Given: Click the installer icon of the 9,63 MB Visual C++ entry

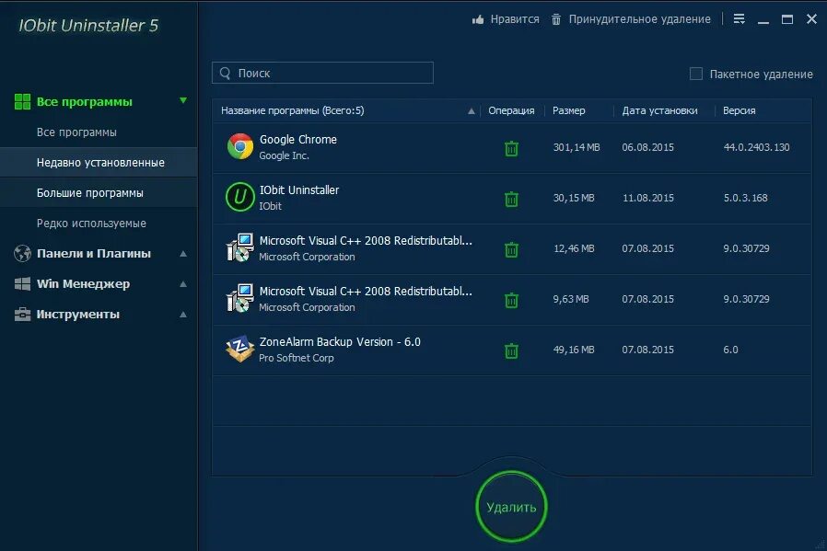Looking at the screenshot, I should (x=240, y=298).
